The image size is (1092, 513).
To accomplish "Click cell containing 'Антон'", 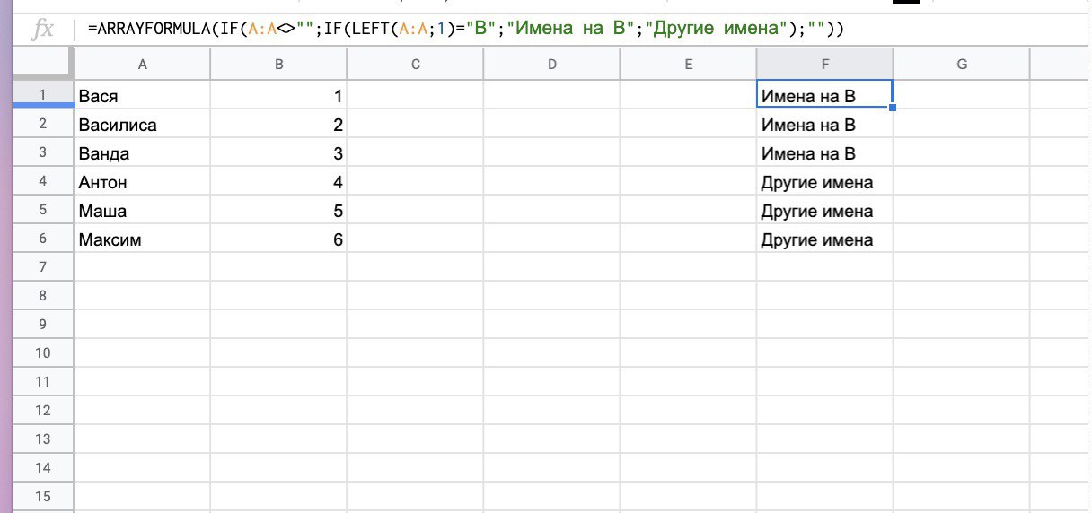I will 142,181.
